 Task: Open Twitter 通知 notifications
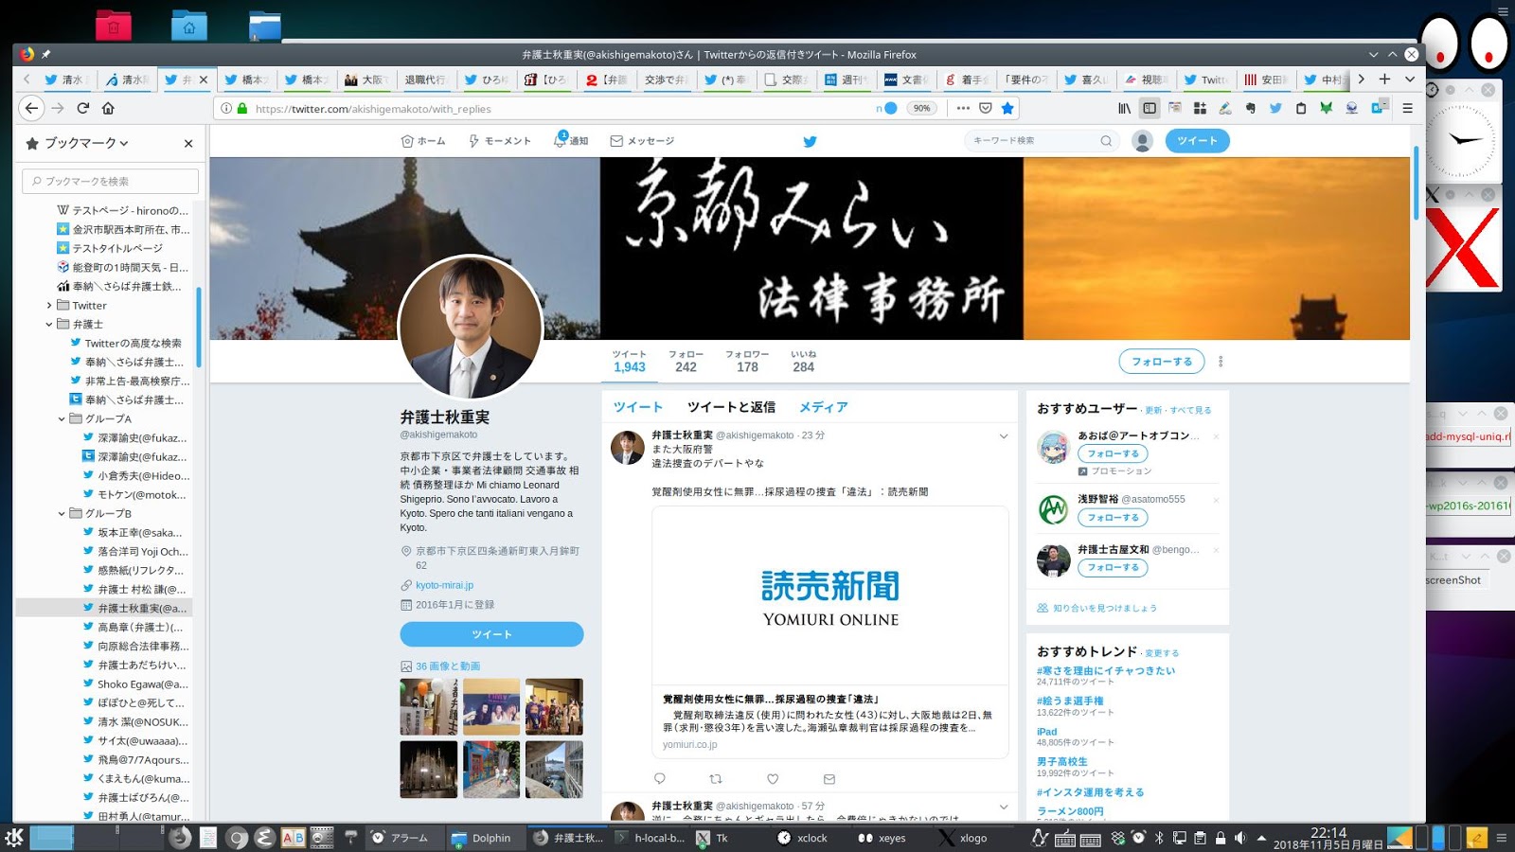[572, 141]
